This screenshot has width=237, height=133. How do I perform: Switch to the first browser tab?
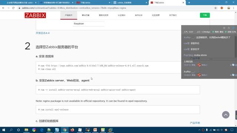click(x=20, y=3)
